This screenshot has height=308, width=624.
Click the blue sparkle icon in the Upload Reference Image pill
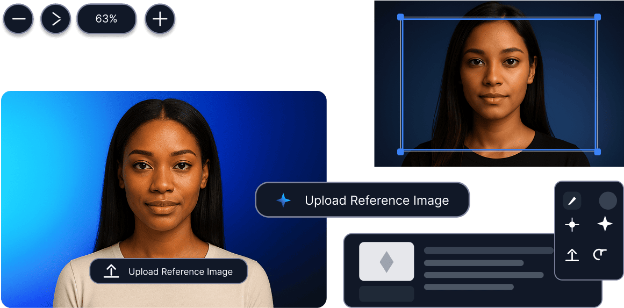coord(283,200)
